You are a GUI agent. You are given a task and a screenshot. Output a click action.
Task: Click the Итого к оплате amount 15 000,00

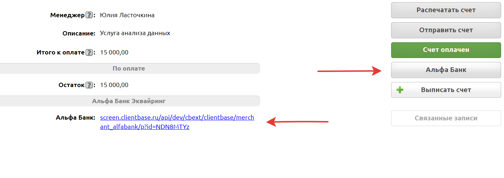click(x=114, y=53)
